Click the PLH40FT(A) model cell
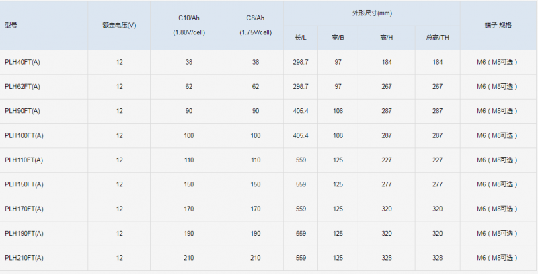538x274 pixels. (x=24, y=62)
